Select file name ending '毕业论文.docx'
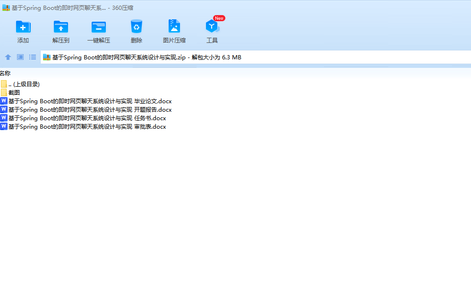Image resolution: width=471 pixels, height=304 pixels. click(x=90, y=101)
